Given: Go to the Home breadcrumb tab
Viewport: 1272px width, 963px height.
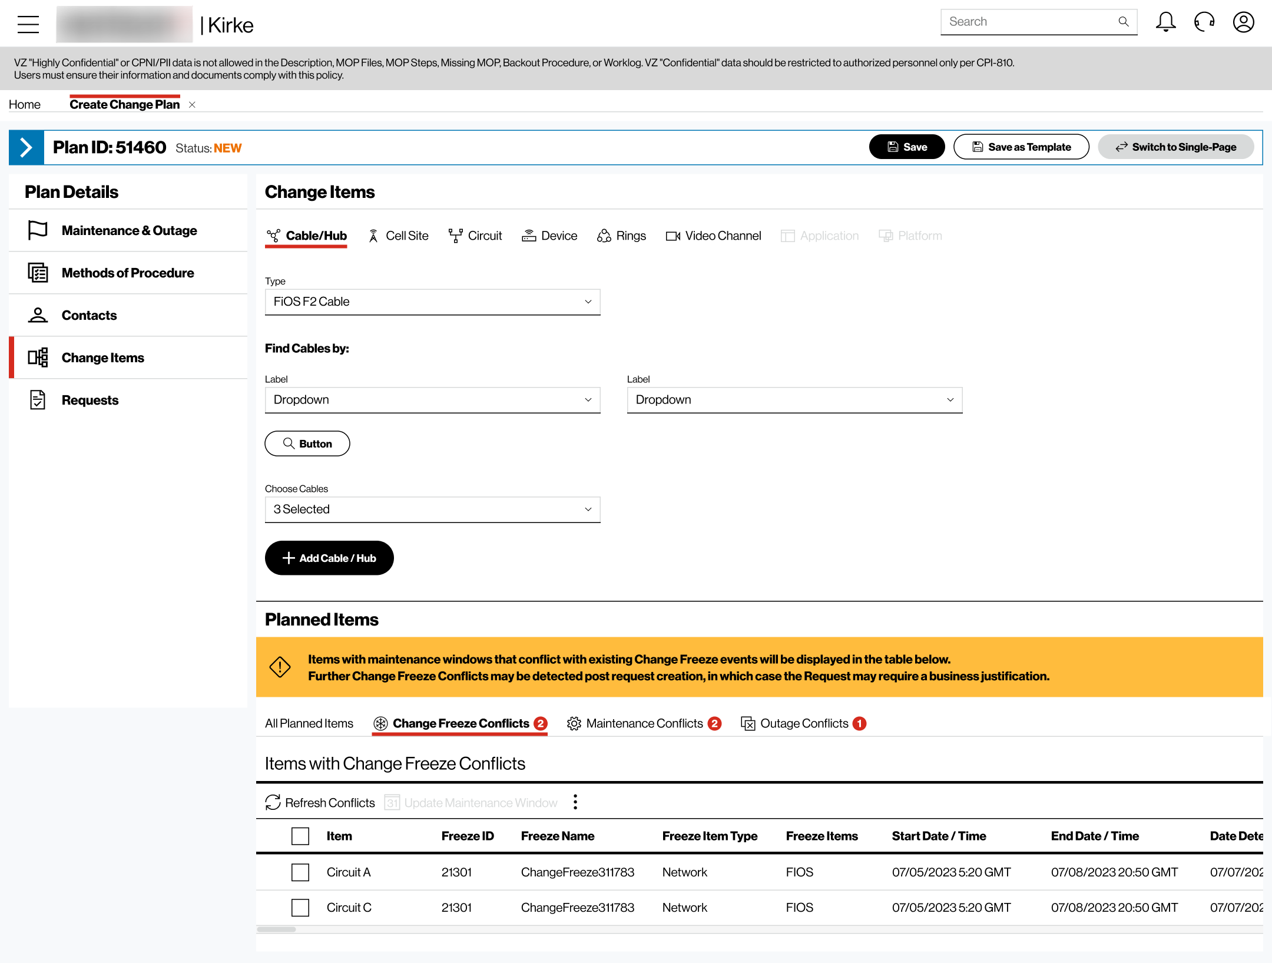Looking at the screenshot, I should pos(25,104).
